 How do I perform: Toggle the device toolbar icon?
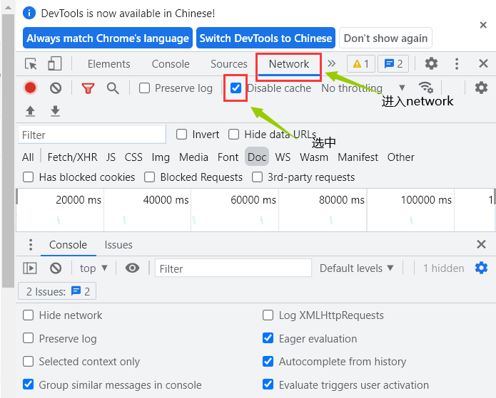click(x=54, y=63)
